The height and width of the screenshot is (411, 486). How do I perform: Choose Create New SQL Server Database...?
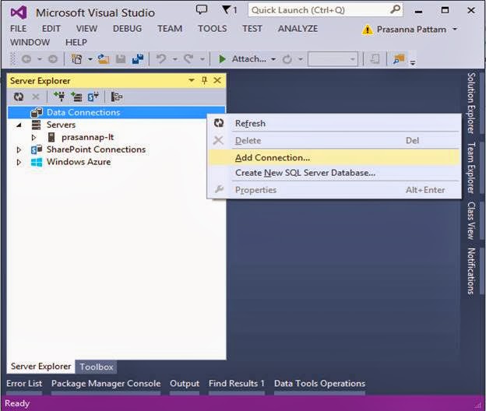[334, 173]
